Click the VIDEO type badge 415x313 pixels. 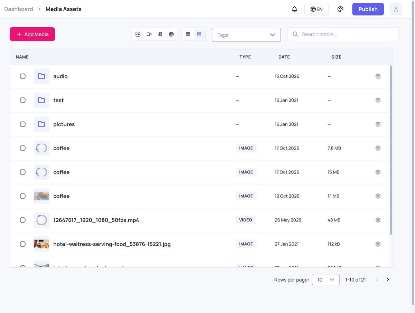246,220
